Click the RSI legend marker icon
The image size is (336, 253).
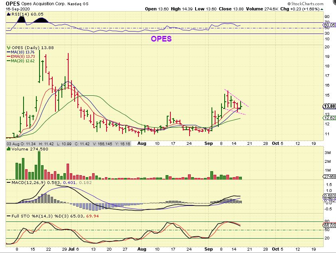8,14
